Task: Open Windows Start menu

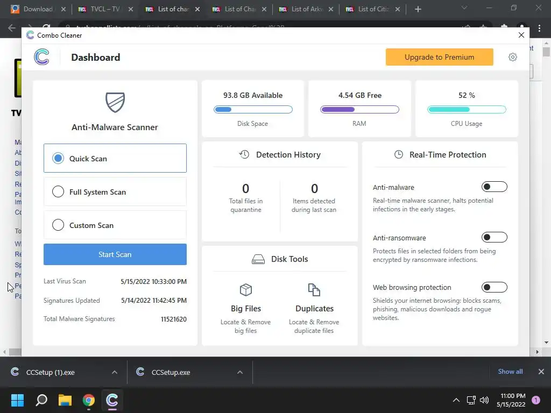Action: pos(17,400)
